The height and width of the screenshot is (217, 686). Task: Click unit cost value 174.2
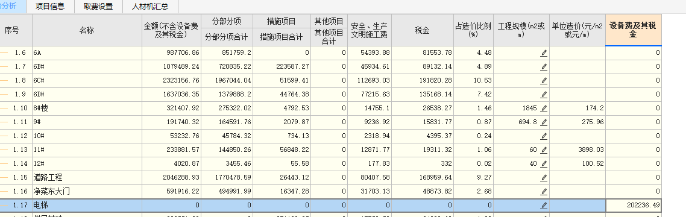pyautogui.click(x=595, y=108)
